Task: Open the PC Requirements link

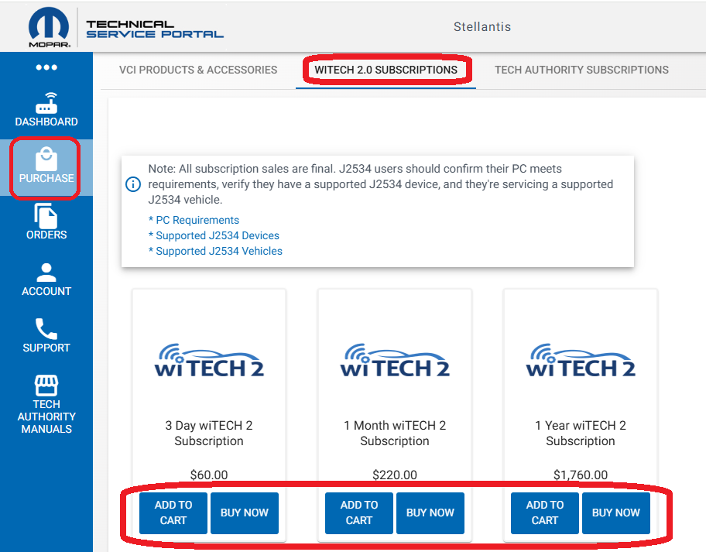Action: 194,220
